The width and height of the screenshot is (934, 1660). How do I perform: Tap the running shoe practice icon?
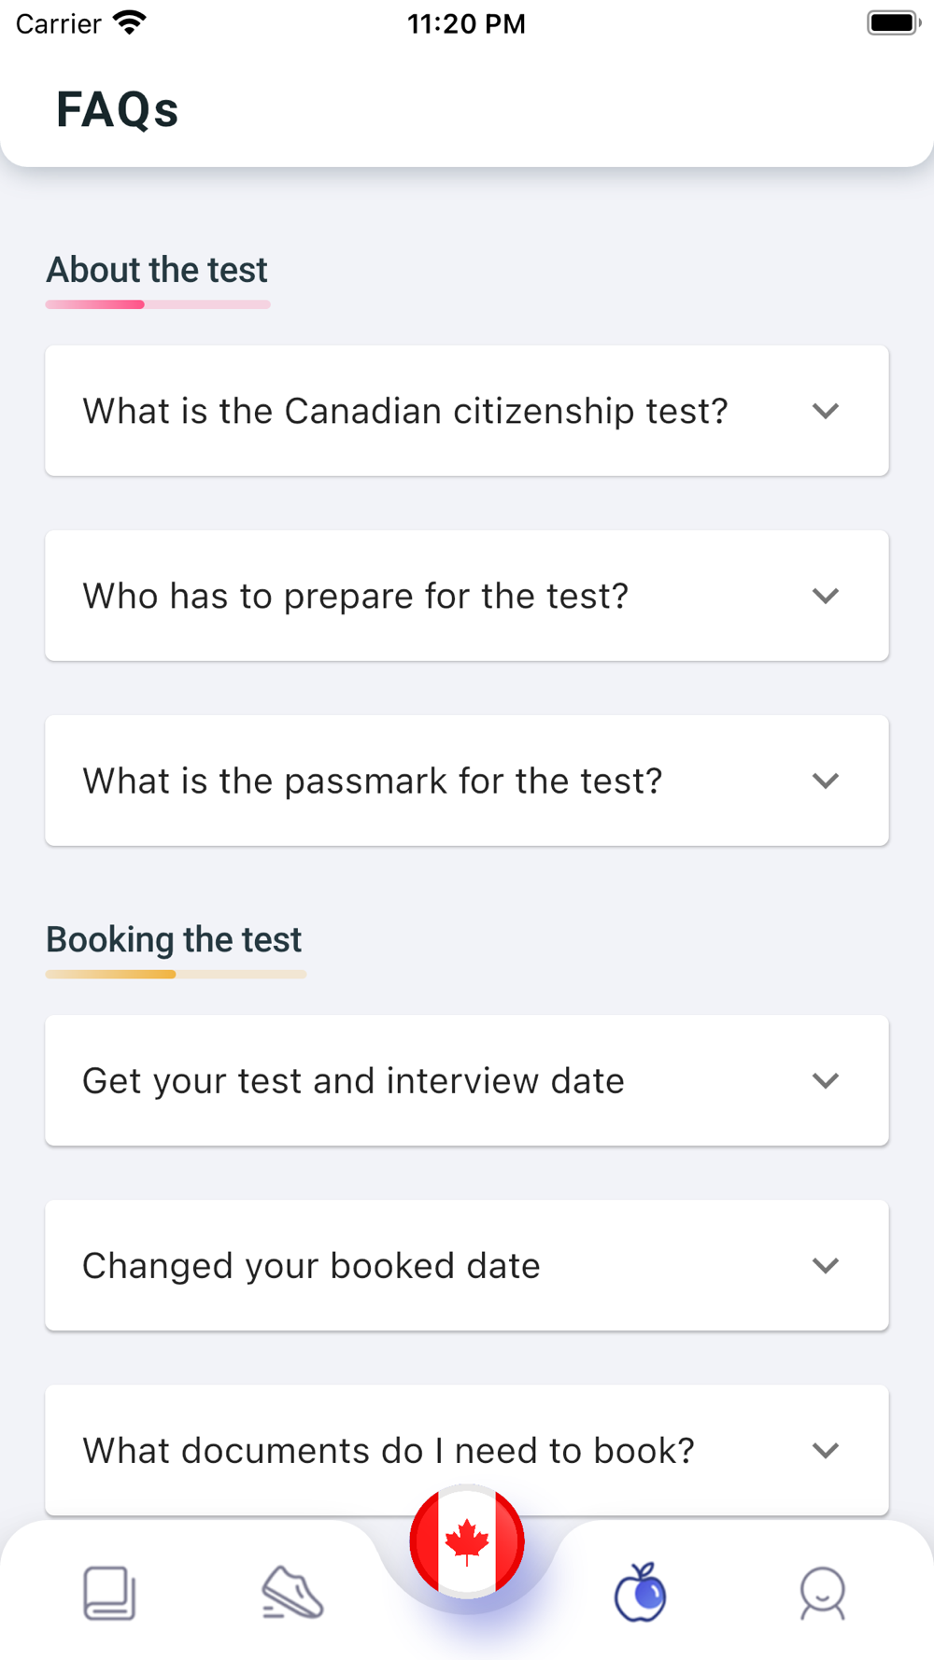tap(292, 1593)
